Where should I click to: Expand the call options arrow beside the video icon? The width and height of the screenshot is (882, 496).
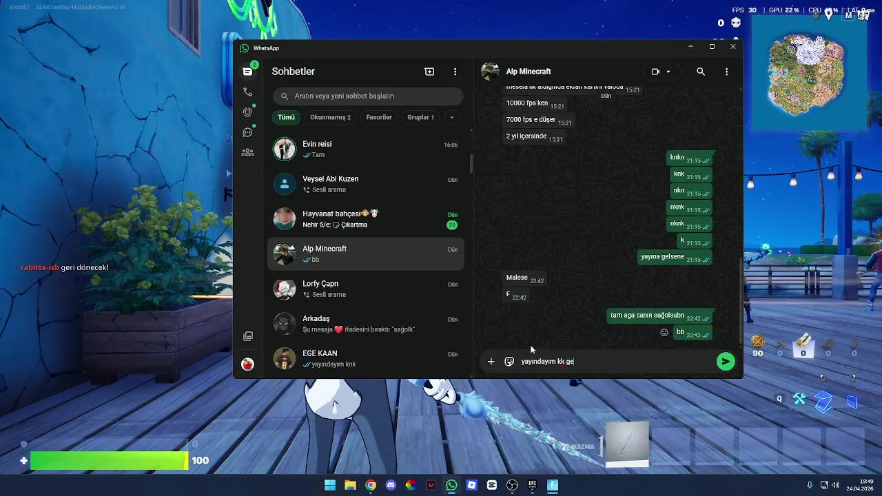[x=668, y=72]
